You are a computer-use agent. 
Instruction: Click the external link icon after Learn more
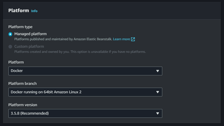[x=133, y=39]
